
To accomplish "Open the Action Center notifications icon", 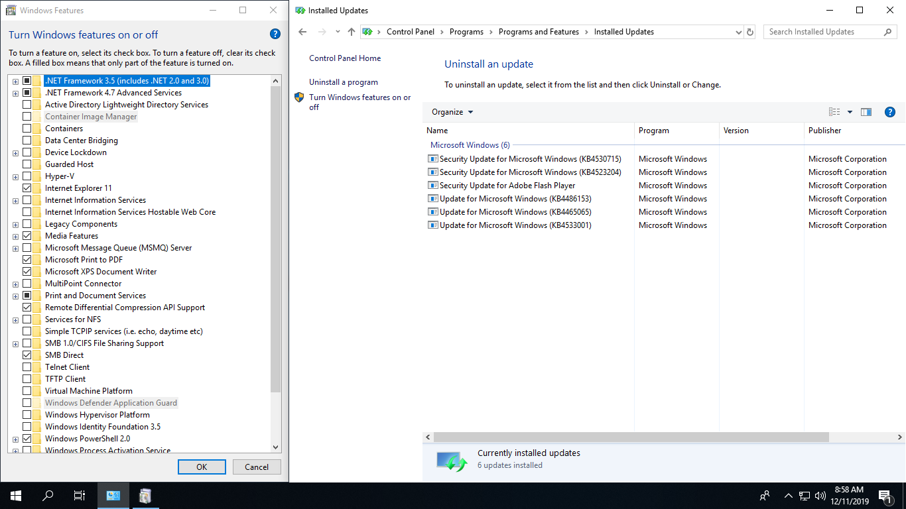I will tap(884, 495).
